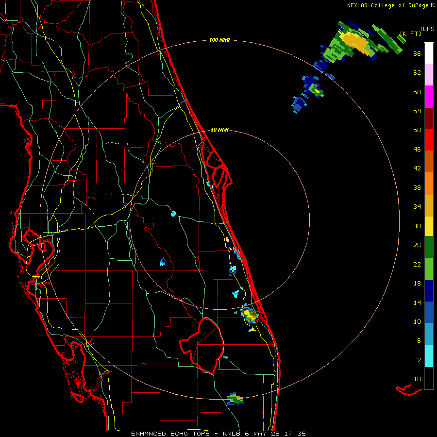Click the 14 value on the legend
The height and width of the screenshot is (437, 437).
[417, 303]
